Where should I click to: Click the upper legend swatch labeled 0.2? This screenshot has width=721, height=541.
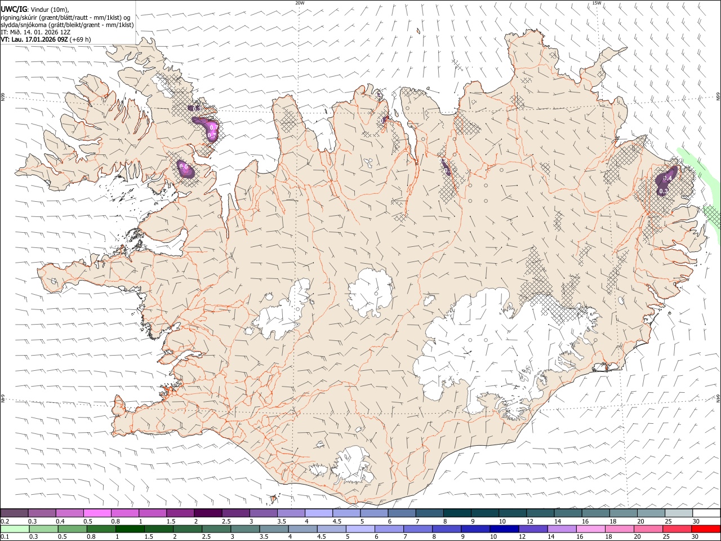14,513
